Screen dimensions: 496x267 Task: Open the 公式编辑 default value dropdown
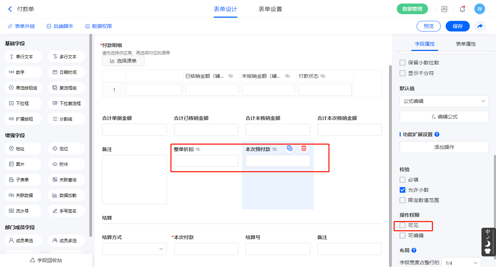point(444,101)
